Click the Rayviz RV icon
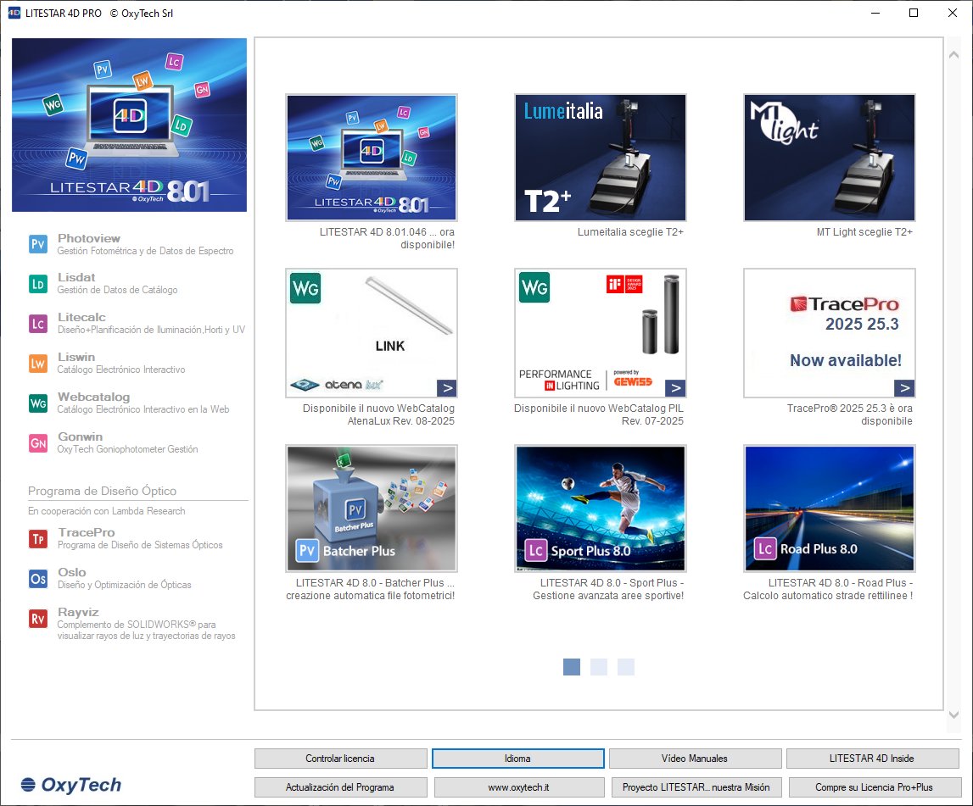Image resolution: width=973 pixels, height=806 pixels. click(38, 619)
